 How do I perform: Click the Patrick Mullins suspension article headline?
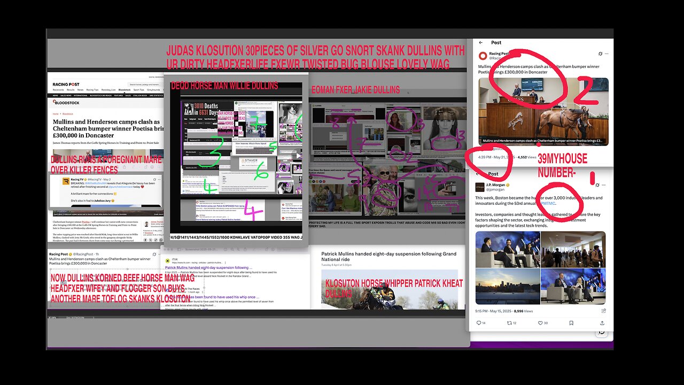(389, 258)
